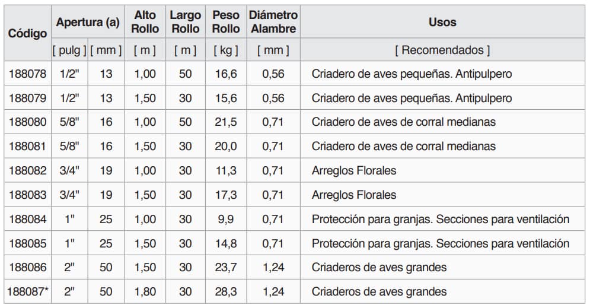Click the [ pulg ] unit subheader
Viewport: 590px width, 308px height.
pyautogui.click(x=70, y=50)
